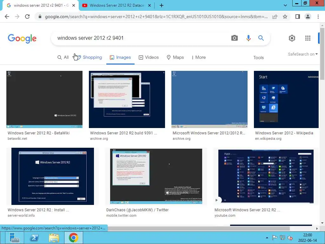Expand the SafeSearch on dropdown
325x244 pixels.
click(302, 54)
